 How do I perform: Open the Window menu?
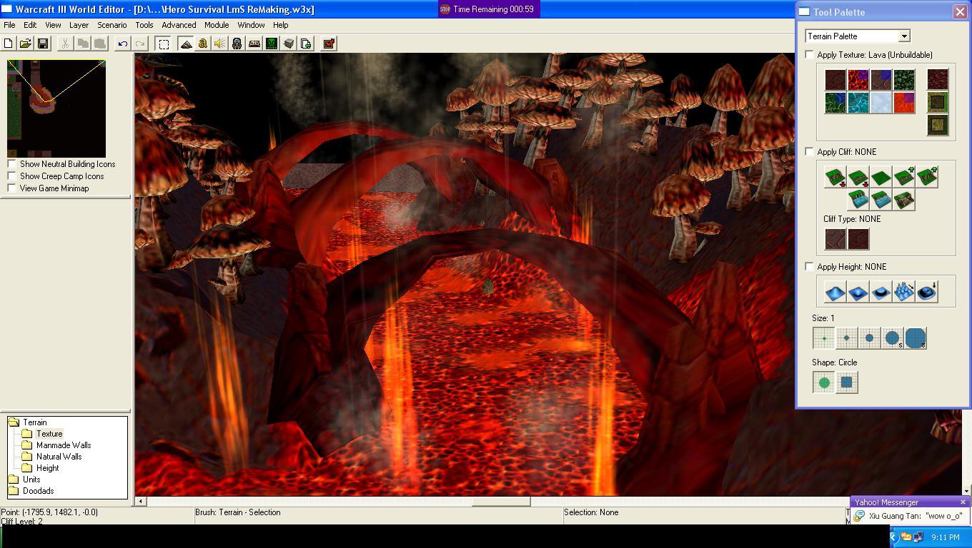(x=251, y=25)
